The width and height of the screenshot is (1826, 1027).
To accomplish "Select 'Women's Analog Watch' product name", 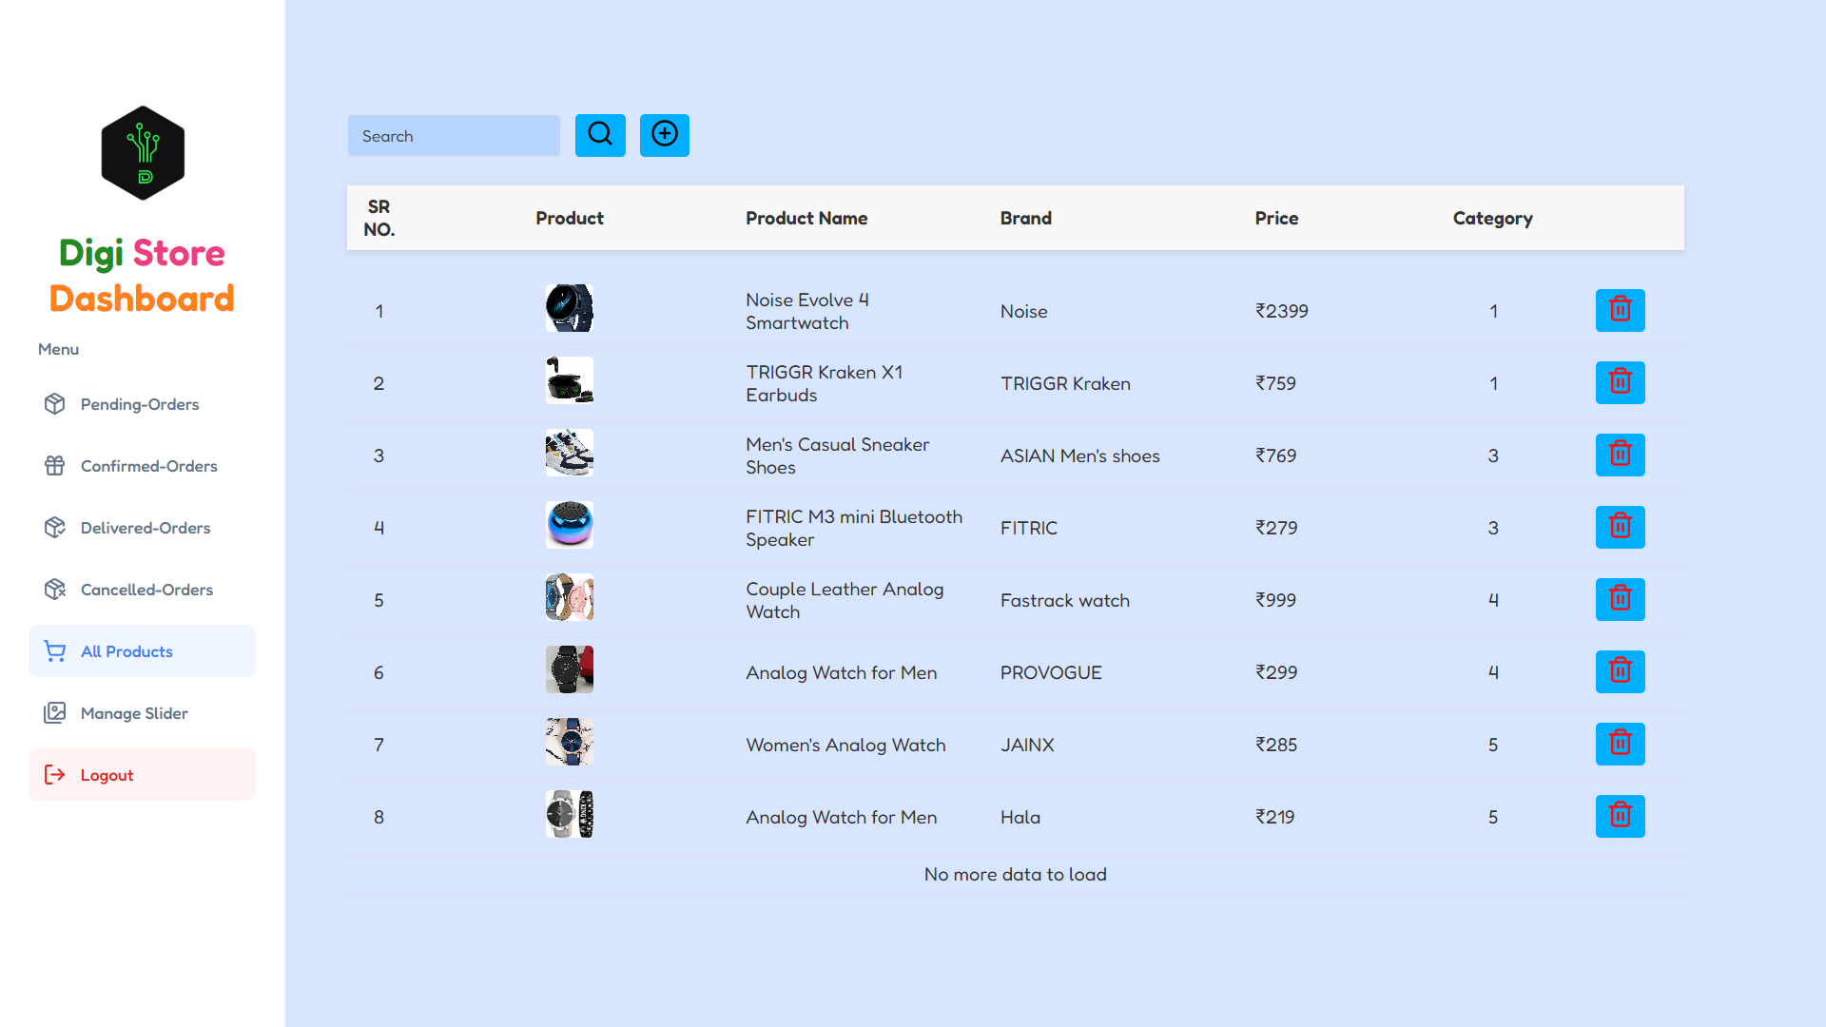I will (x=845, y=745).
